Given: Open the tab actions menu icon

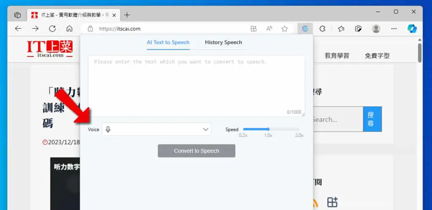Looking at the screenshot, I should tap(17, 15).
